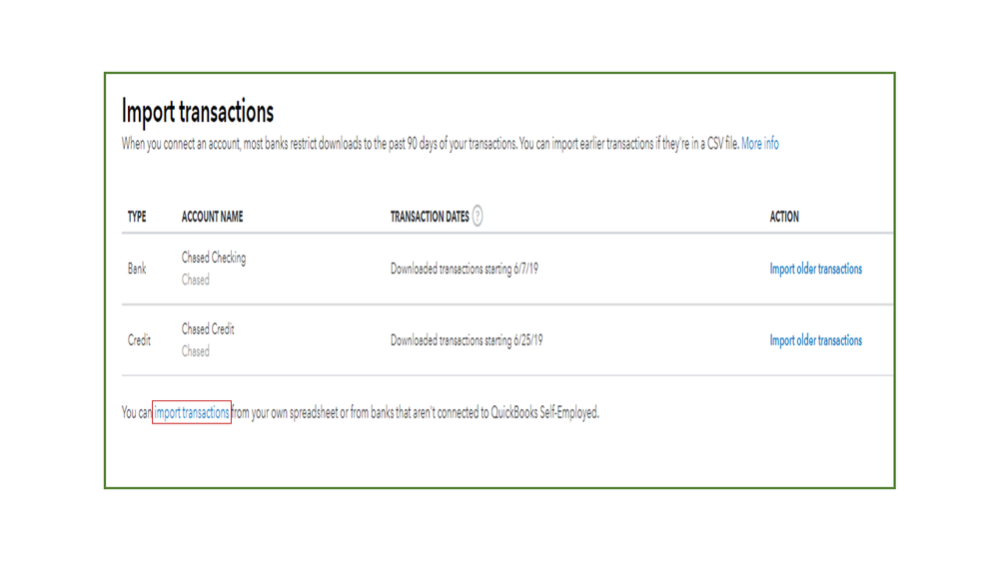Viewport: 998px width, 561px height.
Task: Click the Chased bank label under Chased Credit
Action: tap(196, 351)
